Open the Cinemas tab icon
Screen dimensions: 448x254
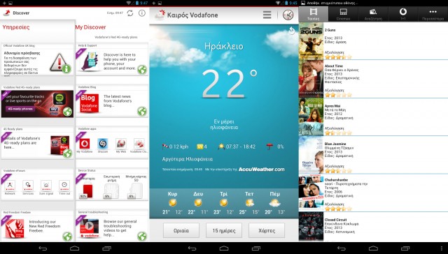click(343, 14)
